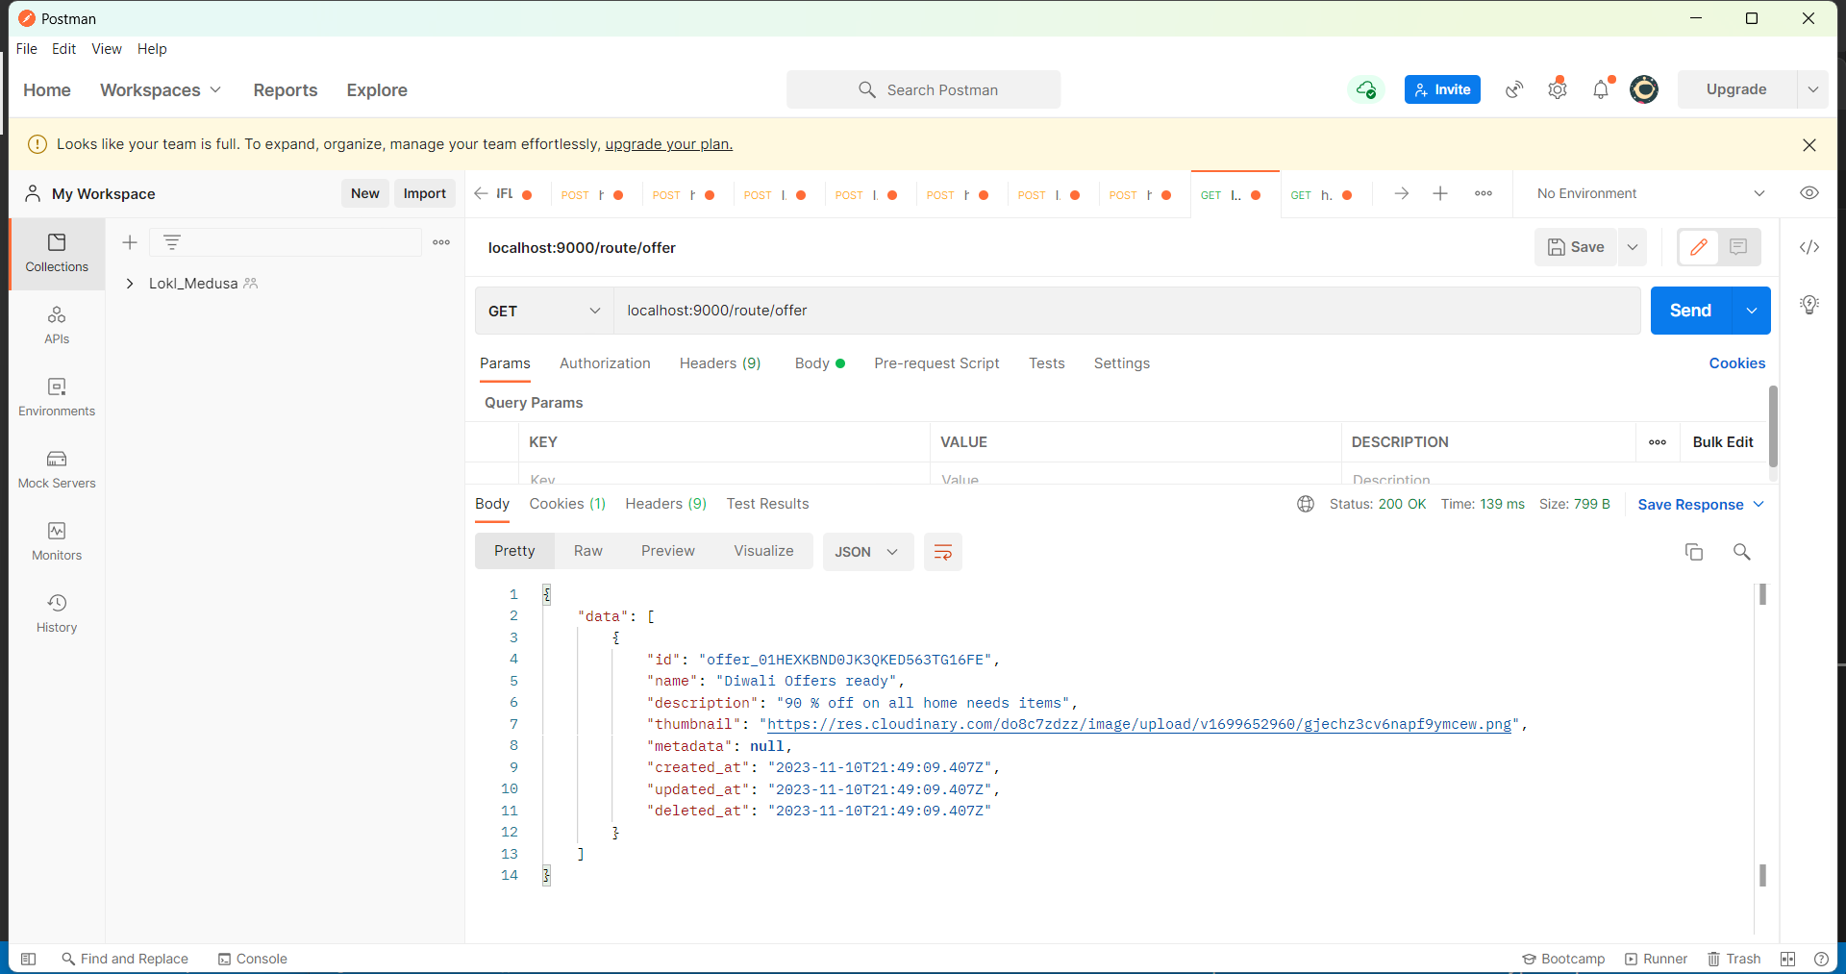Open the GET request method dropdown
Screen dimensions: 1846x974
tap(543, 310)
